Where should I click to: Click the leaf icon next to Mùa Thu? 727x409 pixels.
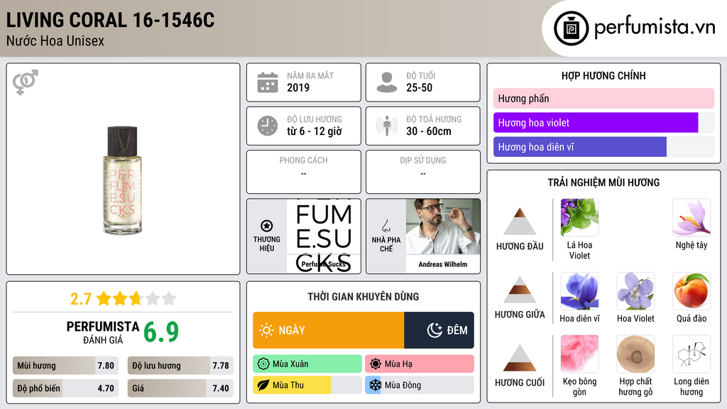click(263, 385)
